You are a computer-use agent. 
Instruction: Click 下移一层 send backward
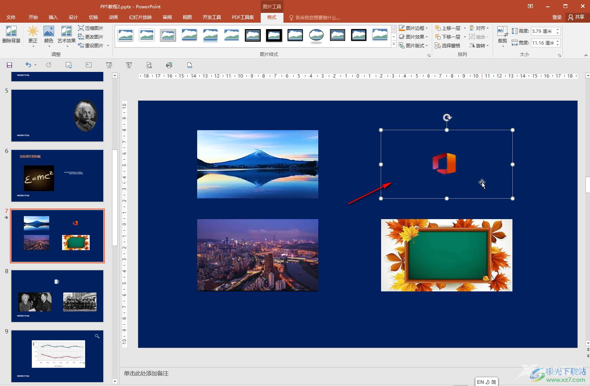pos(448,37)
